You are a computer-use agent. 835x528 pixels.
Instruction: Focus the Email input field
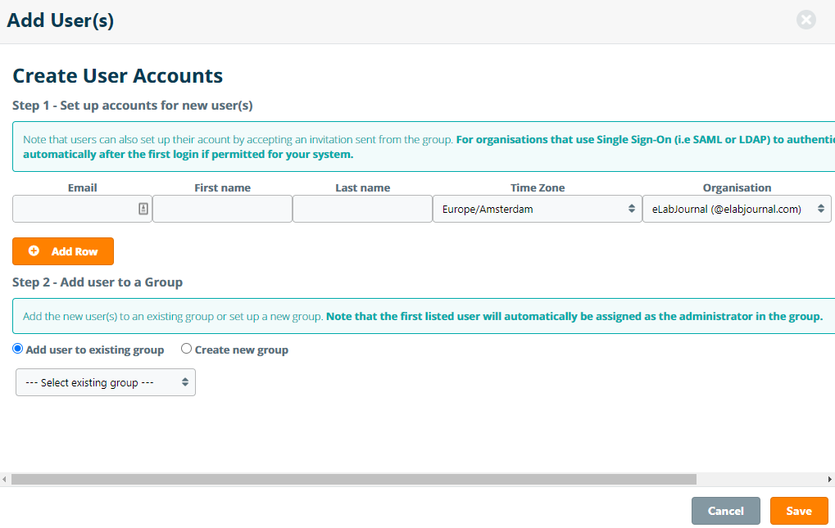tap(74, 209)
